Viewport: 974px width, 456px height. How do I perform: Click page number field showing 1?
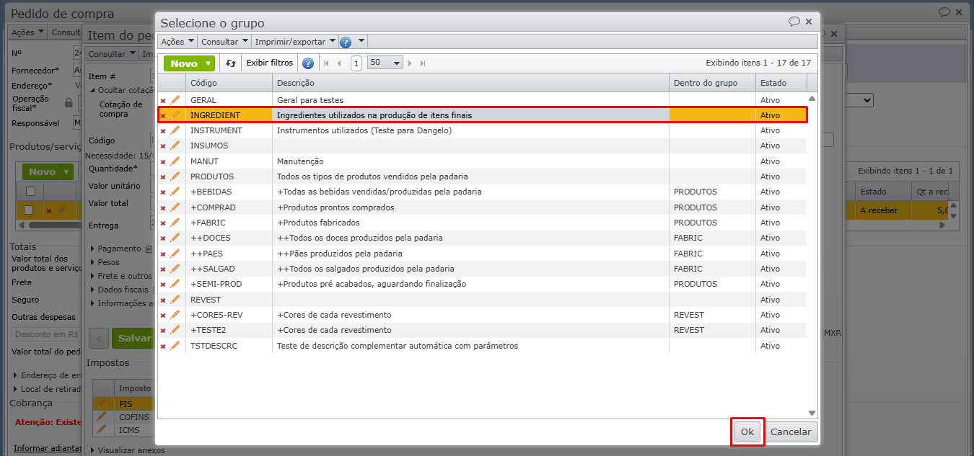pyautogui.click(x=356, y=63)
